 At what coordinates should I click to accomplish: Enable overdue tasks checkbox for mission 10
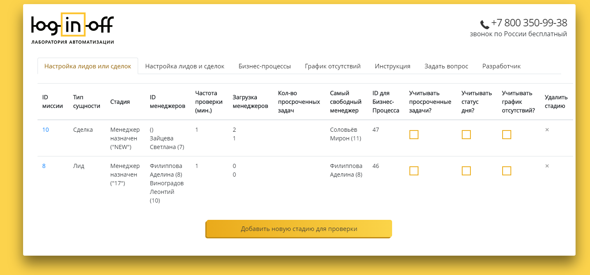(414, 135)
